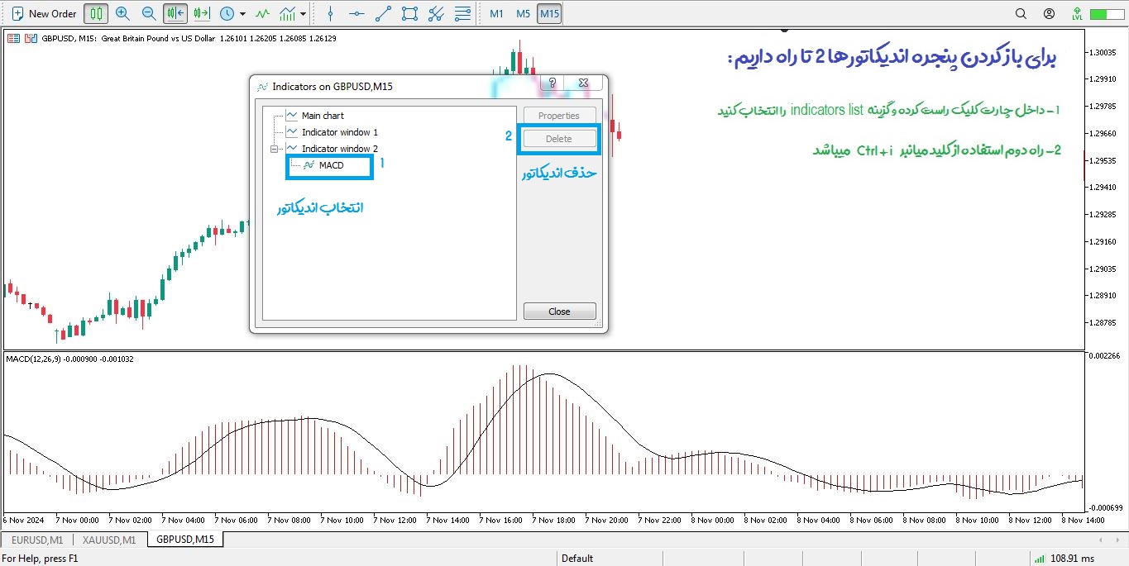This screenshot has height=566, width=1129.
Task: Select the channel drawing tool
Action: pos(436,13)
